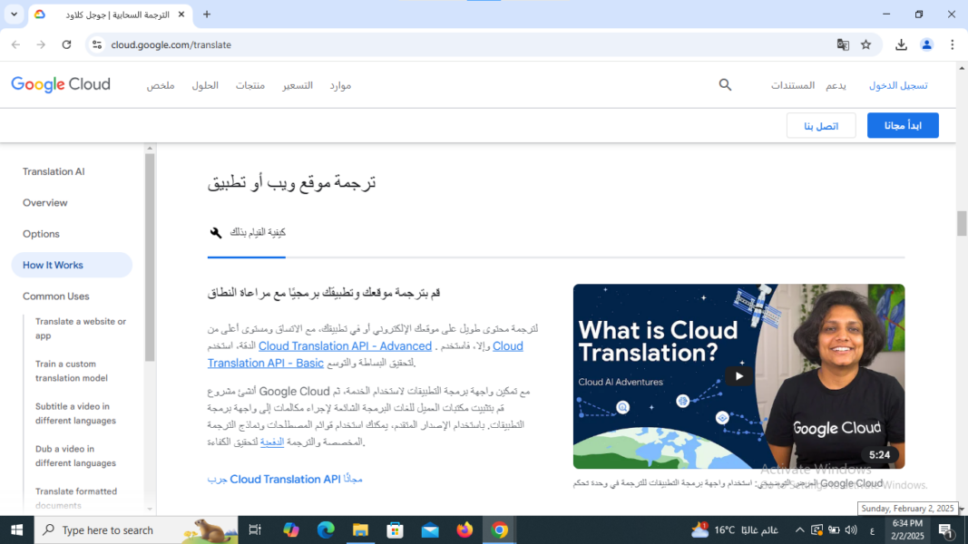Launch the Copilot taskbar icon
This screenshot has height=544, width=968.
tap(291, 529)
